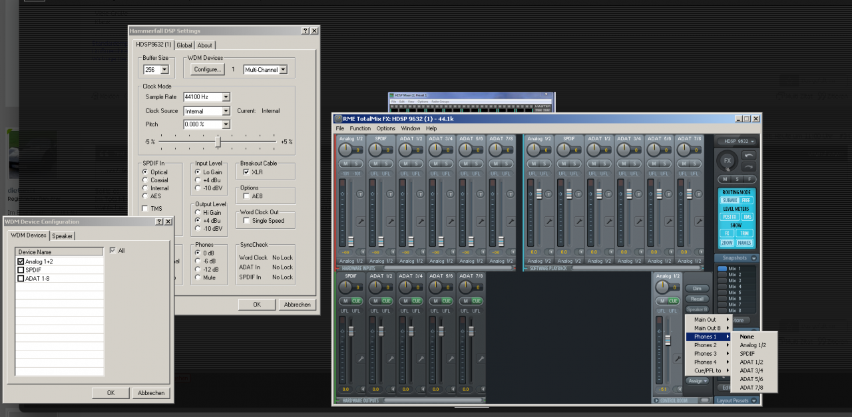This screenshot has width=852, height=417.
Task: Open wrench settings of Software Playback ADAT 7/8
Action: tap(699, 221)
